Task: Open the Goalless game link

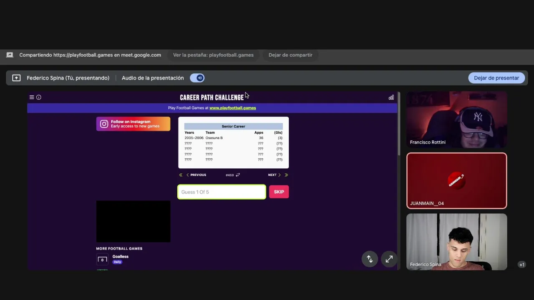Action: pos(120,257)
